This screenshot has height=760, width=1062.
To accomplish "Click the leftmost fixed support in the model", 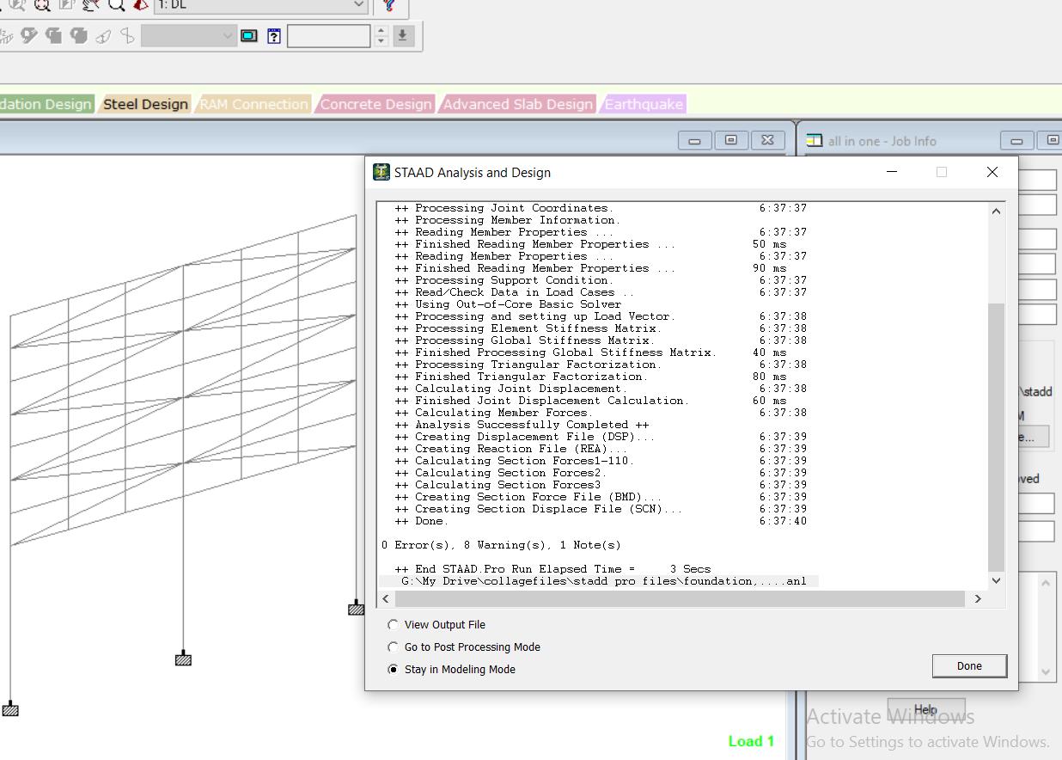I will coord(9,710).
